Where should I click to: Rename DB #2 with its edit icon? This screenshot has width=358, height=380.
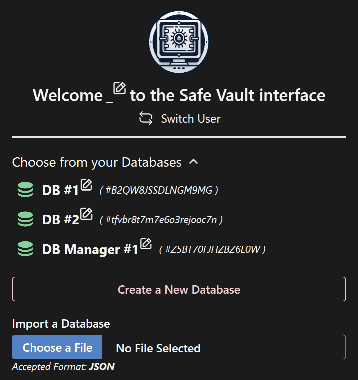[86, 214]
